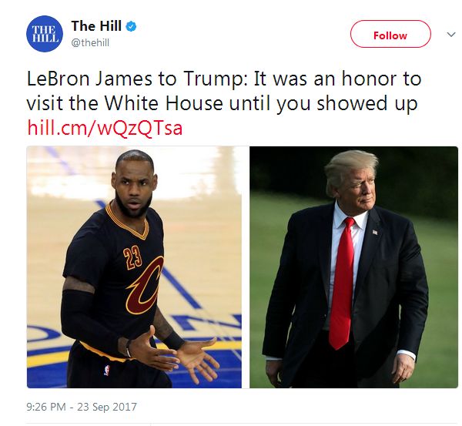The width and height of the screenshot is (462, 426).
Task: Follow The Hill account
Action: (x=390, y=34)
